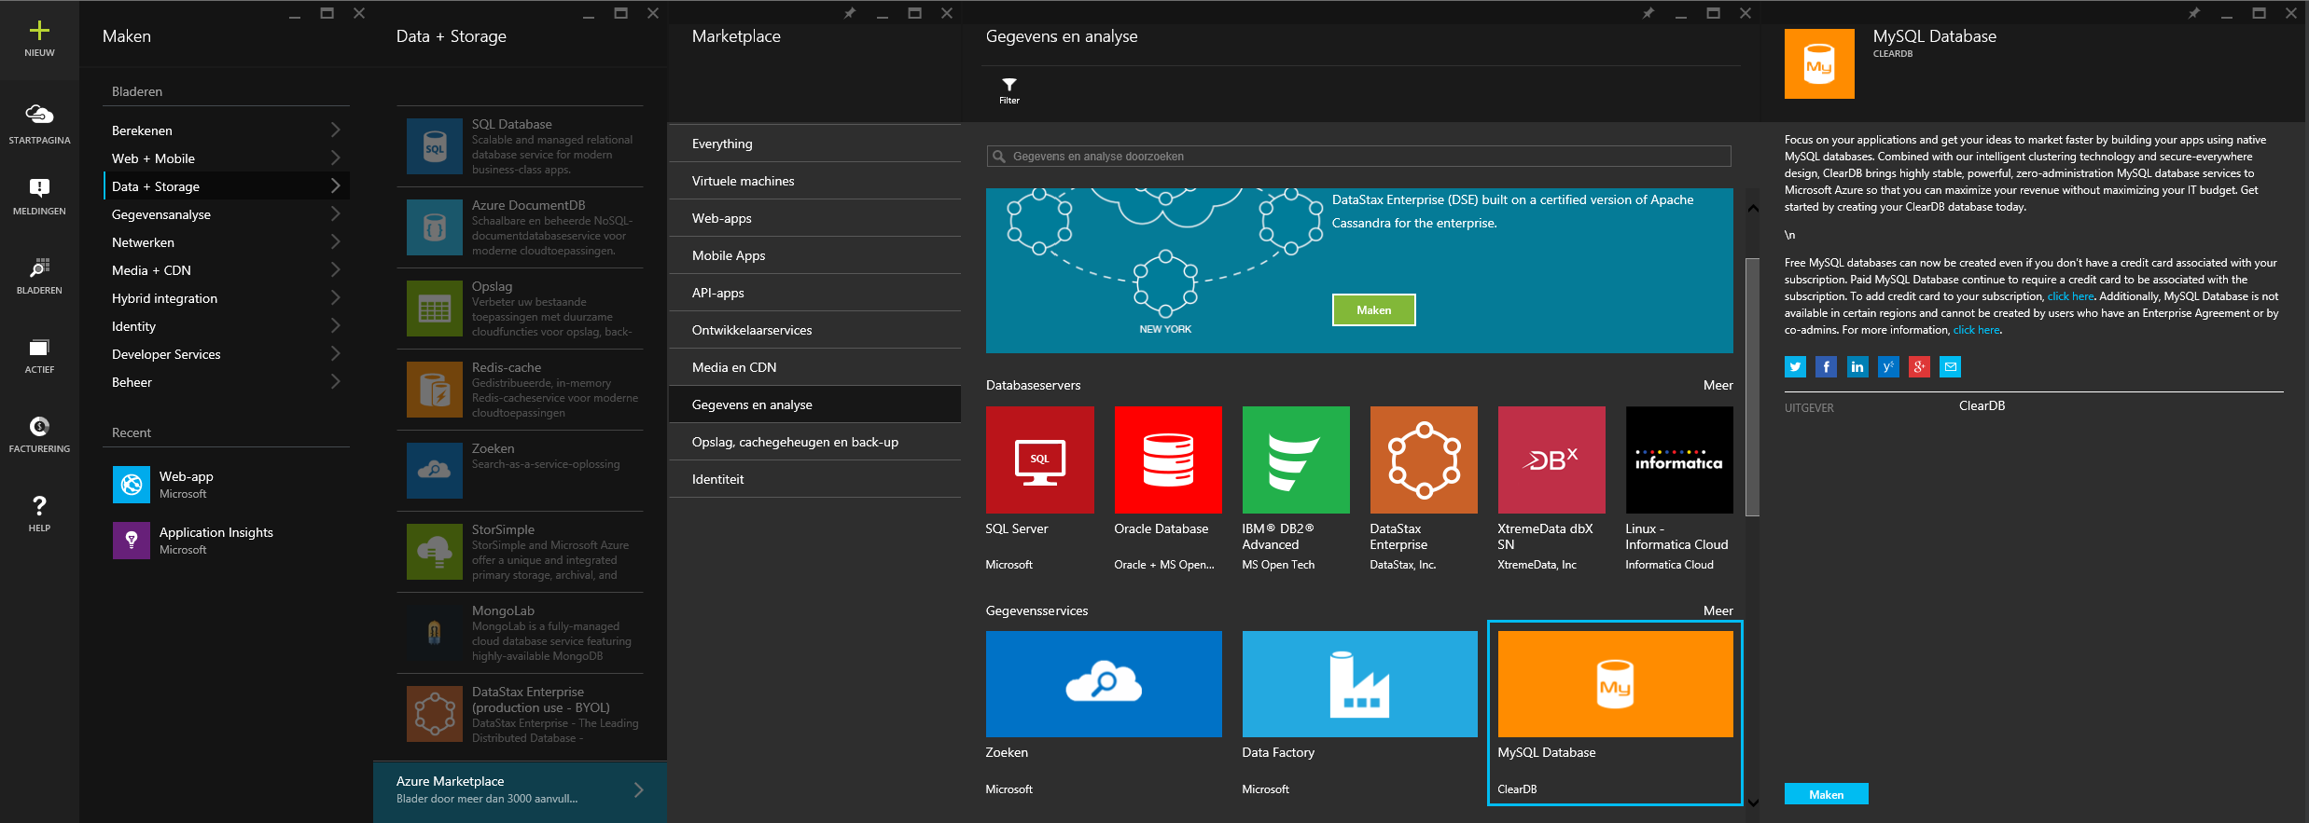Click first 'click here' credit card link
Viewport: 2309px width, 823px height.
coord(2070,296)
